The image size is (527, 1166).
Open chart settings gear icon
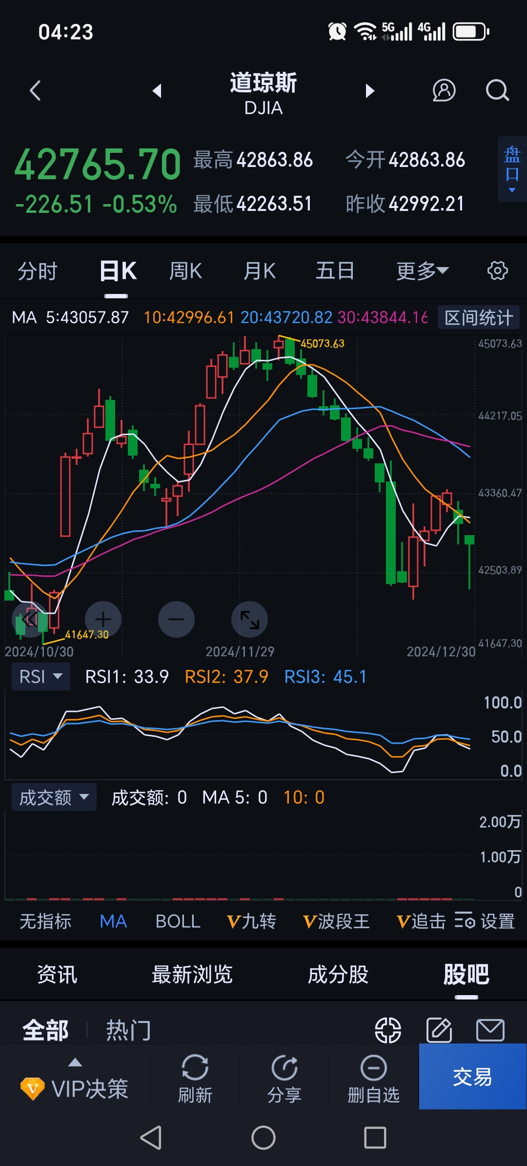(x=497, y=271)
